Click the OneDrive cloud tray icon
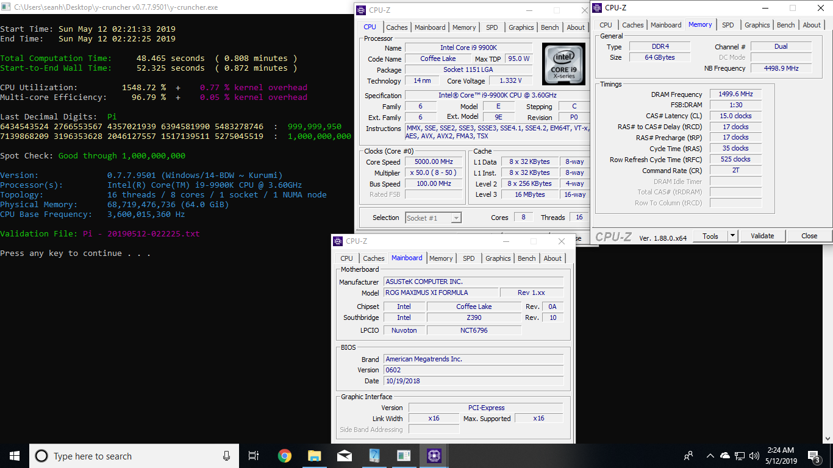The width and height of the screenshot is (833, 468). tap(725, 456)
